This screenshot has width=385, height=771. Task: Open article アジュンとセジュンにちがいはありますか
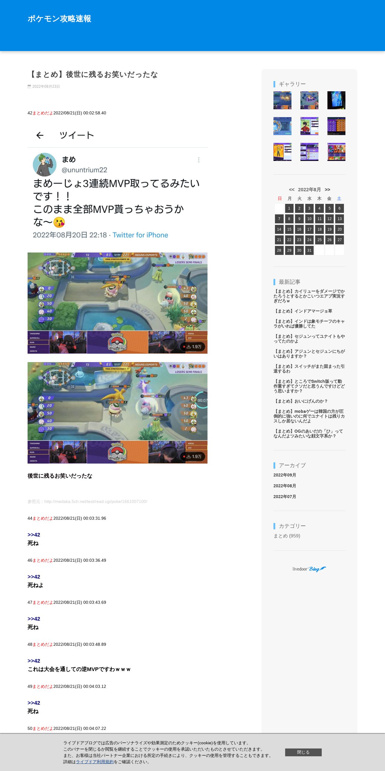(x=309, y=354)
